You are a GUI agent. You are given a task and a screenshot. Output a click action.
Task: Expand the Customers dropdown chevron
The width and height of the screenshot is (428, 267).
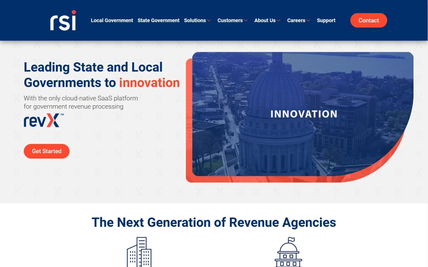[246, 21]
